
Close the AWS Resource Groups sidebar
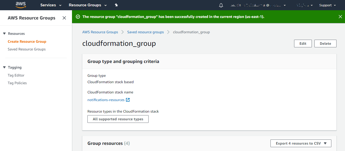point(64,18)
